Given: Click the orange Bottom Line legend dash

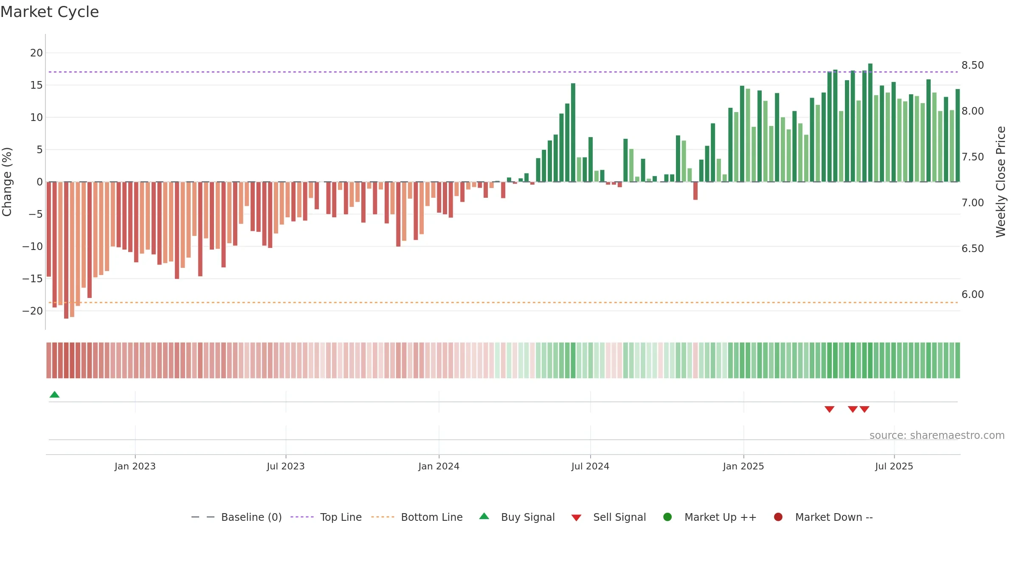Looking at the screenshot, I should [x=383, y=517].
